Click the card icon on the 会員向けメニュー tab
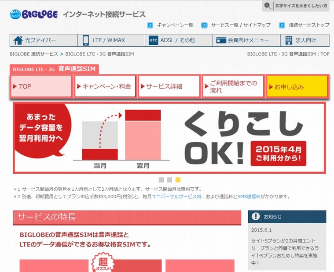 click(x=221, y=40)
